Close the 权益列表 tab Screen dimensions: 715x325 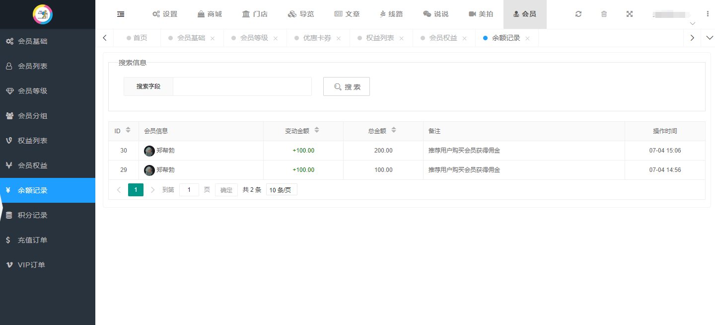pyautogui.click(x=402, y=38)
